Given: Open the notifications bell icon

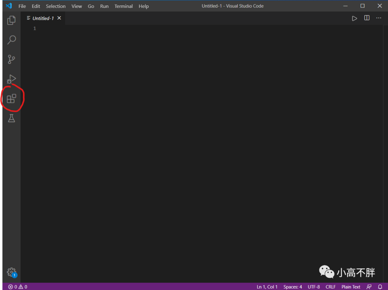Looking at the screenshot, I should point(380,287).
